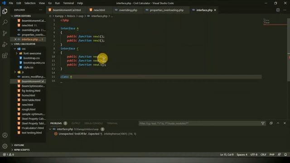Open the File menu

click(11, 3)
